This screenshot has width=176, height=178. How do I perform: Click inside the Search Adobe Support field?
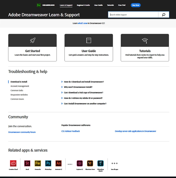(x=133, y=15)
